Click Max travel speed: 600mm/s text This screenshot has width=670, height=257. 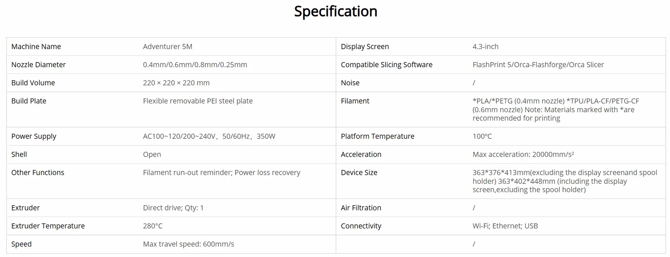point(188,244)
